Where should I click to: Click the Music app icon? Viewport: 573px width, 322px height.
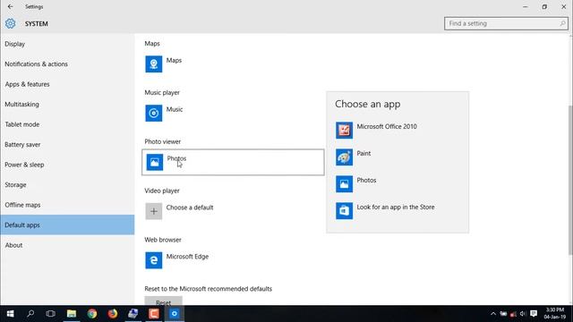[x=153, y=114]
